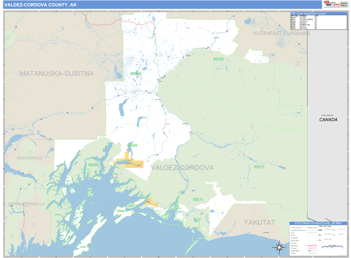Click the MarketMaps logo
The image size is (351, 258).
331,4
